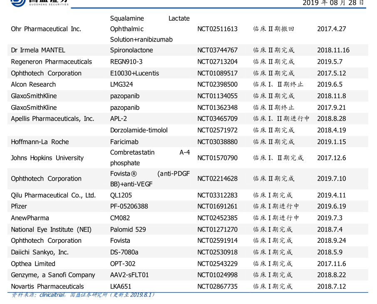Click drug name REGN910-3
The width and height of the screenshot is (377, 304).
(126, 62)
